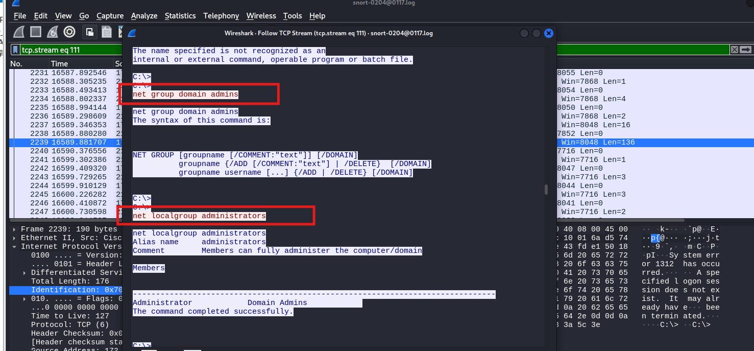Select packet row number 2247
This screenshot has width=754, height=351.
click(x=66, y=212)
